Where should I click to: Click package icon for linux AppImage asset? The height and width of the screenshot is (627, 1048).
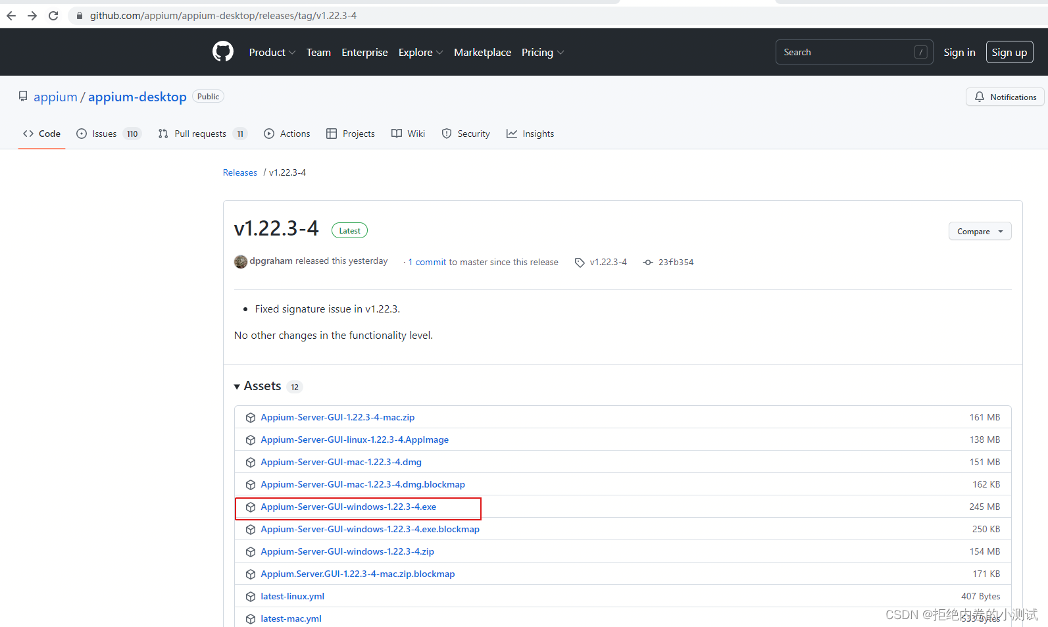pyautogui.click(x=251, y=440)
